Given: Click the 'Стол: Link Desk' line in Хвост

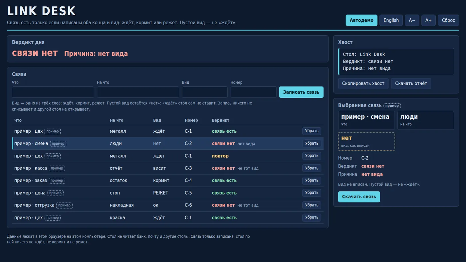Looking at the screenshot, I should click(x=364, y=55).
